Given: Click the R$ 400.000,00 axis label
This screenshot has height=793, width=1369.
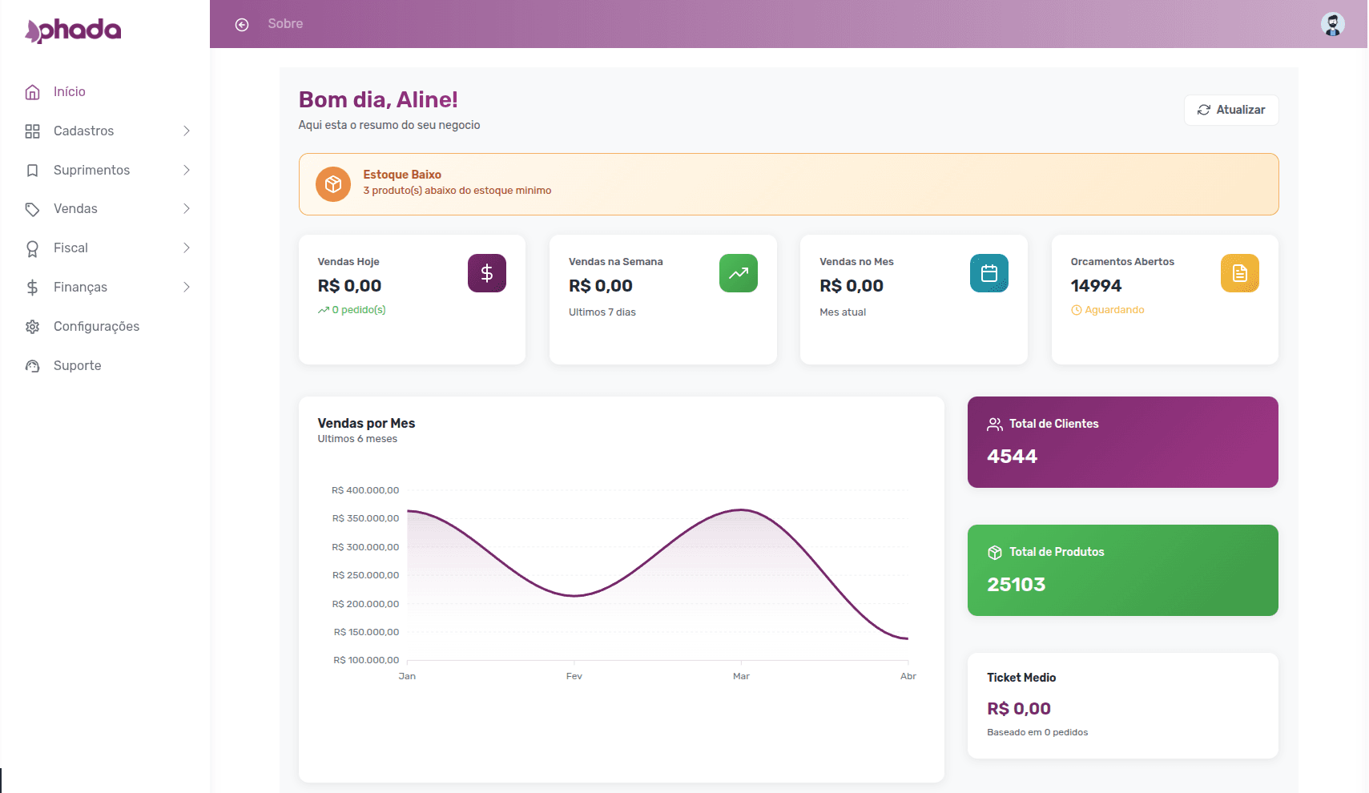Looking at the screenshot, I should [x=365, y=491].
